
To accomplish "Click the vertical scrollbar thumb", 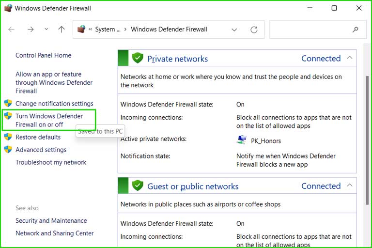I will click(368, 140).
